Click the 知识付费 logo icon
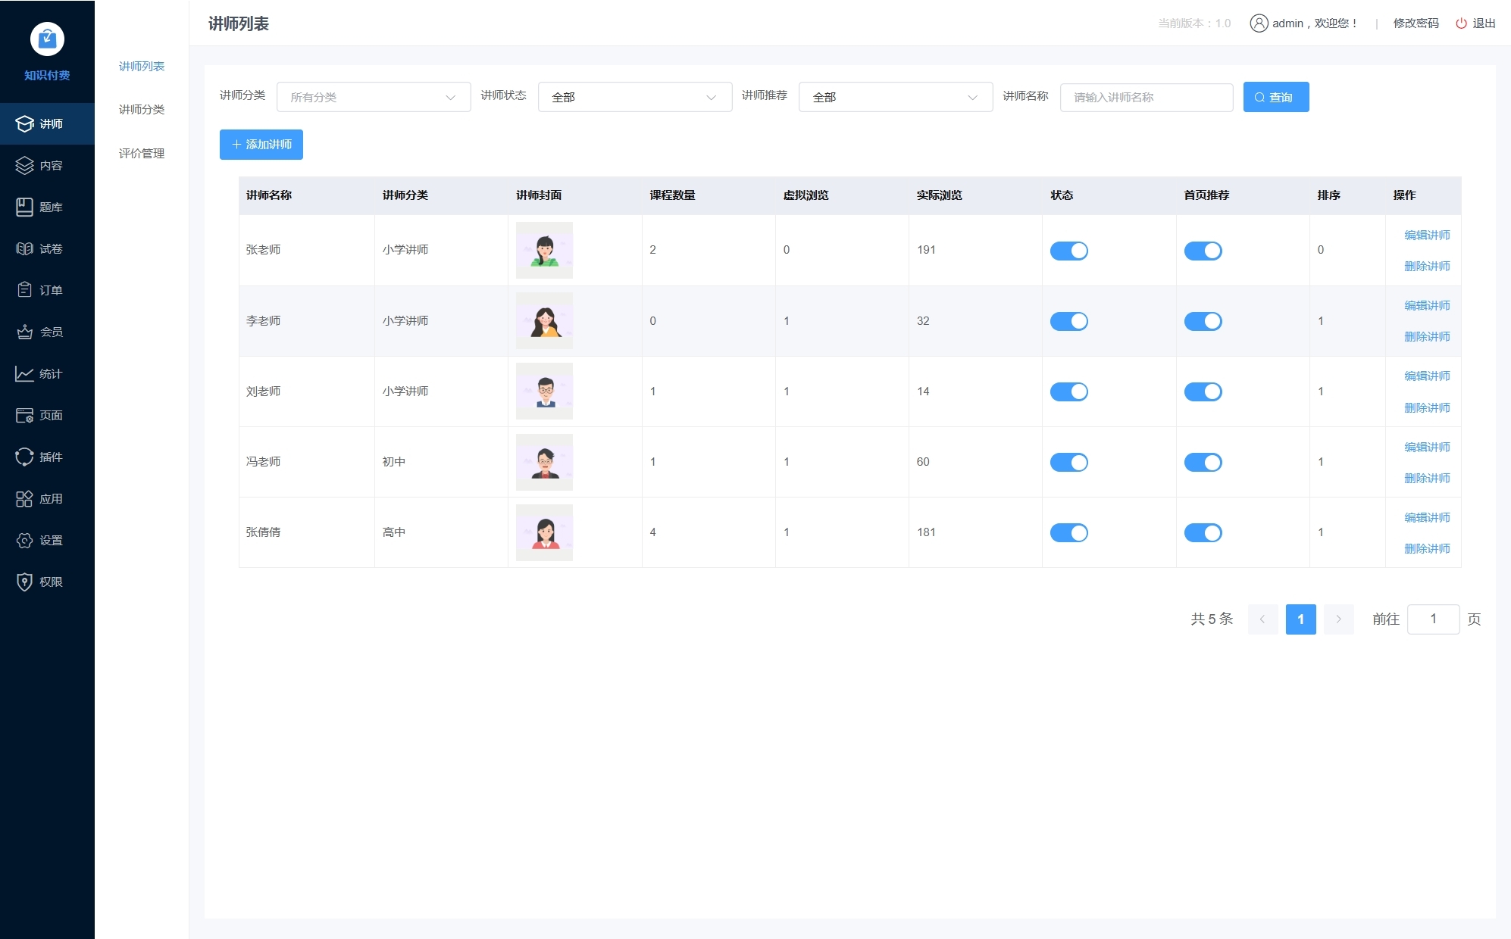Image resolution: width=1511 pixels, height=939 pixels. (47, 39)
